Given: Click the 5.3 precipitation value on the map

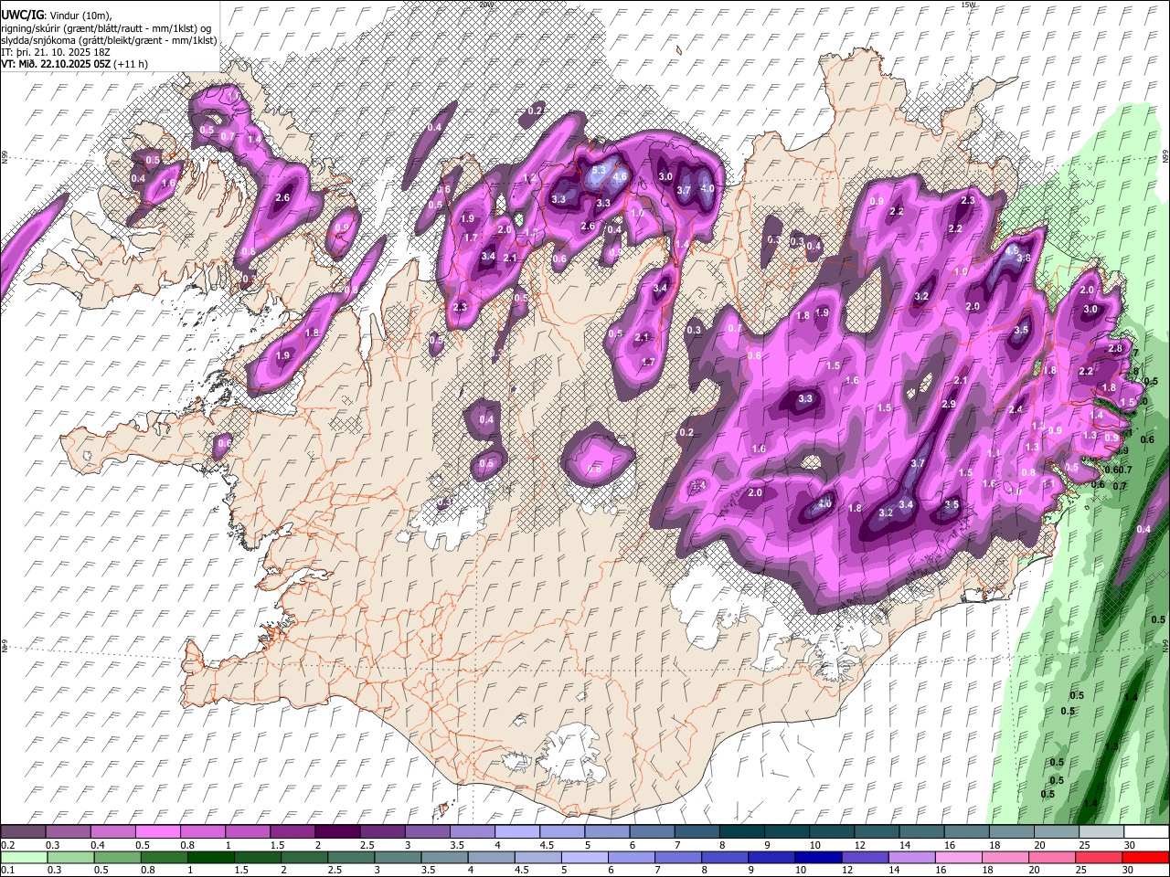Looking at the screenshot, I should (600, 170).
